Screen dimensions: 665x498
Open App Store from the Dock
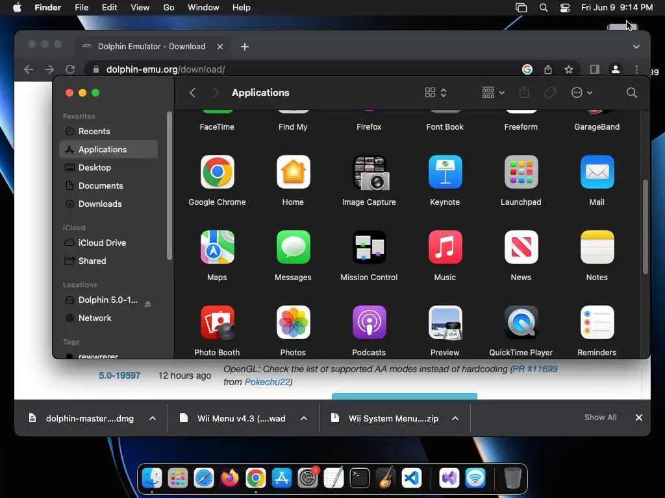click(282, 479)
